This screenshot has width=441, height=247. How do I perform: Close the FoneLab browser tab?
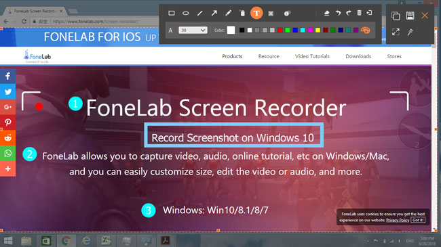61,11
